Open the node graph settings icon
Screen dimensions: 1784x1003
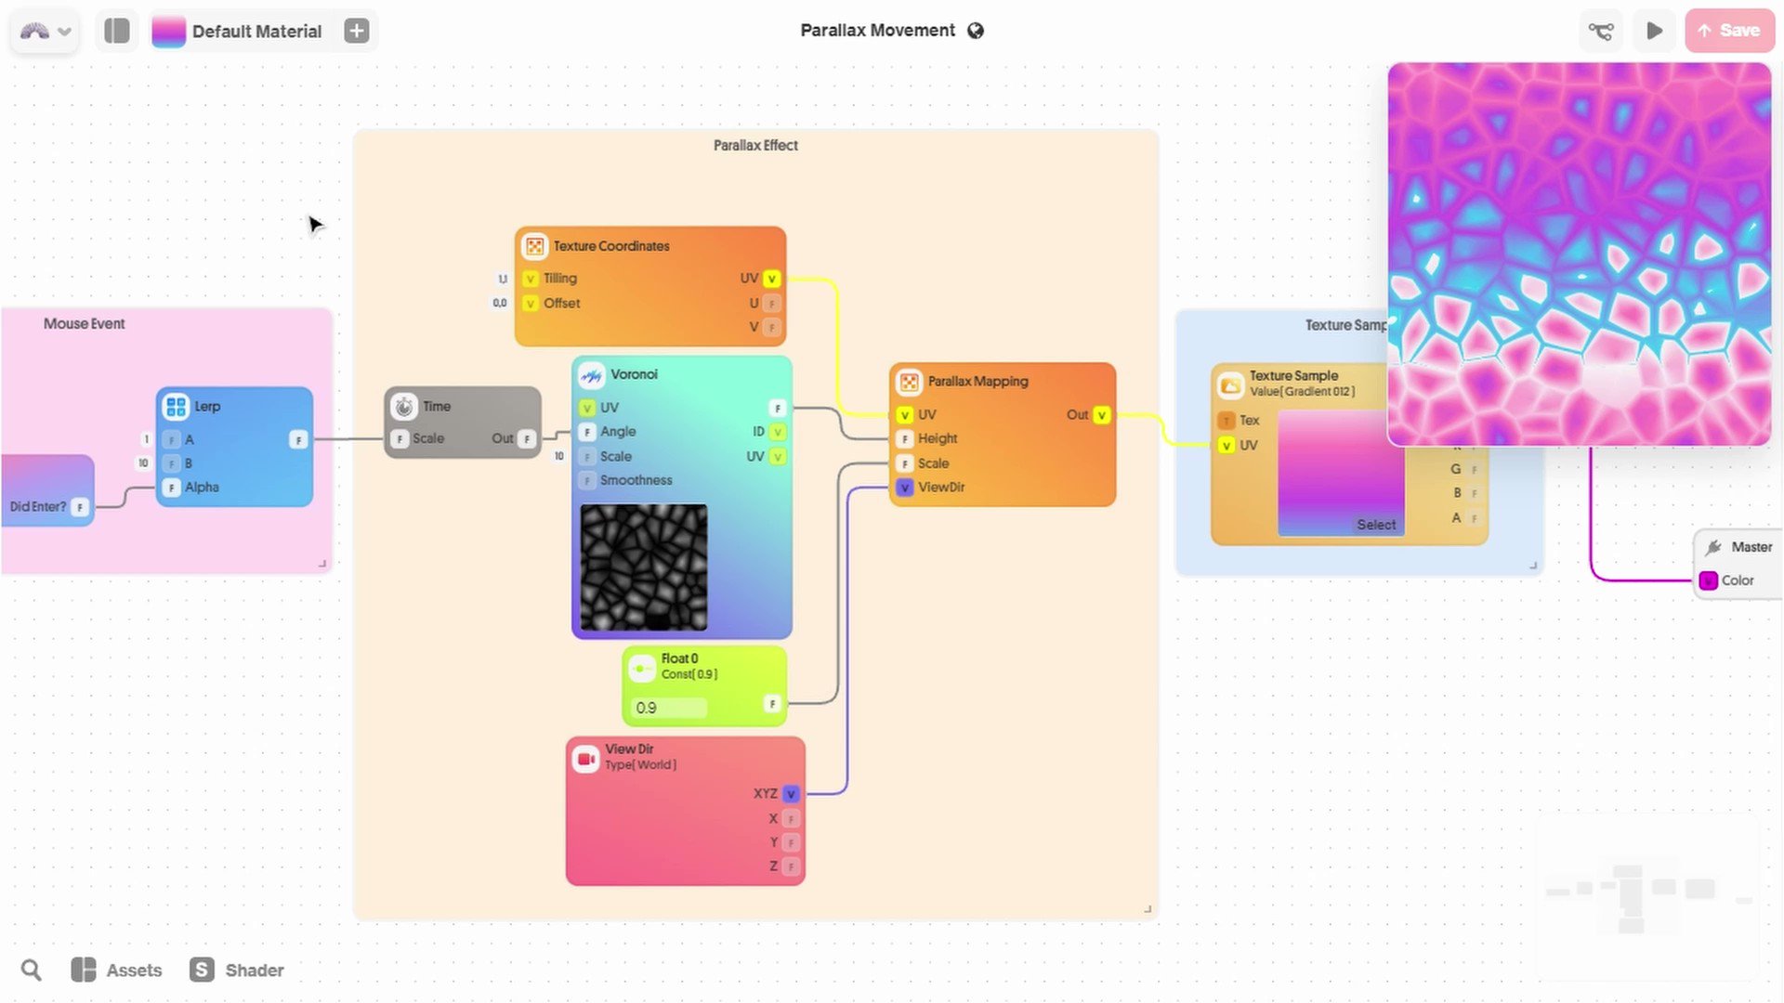(1600, 31)
